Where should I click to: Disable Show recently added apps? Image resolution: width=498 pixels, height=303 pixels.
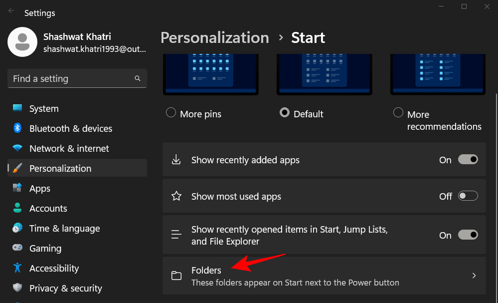point(467,159)
